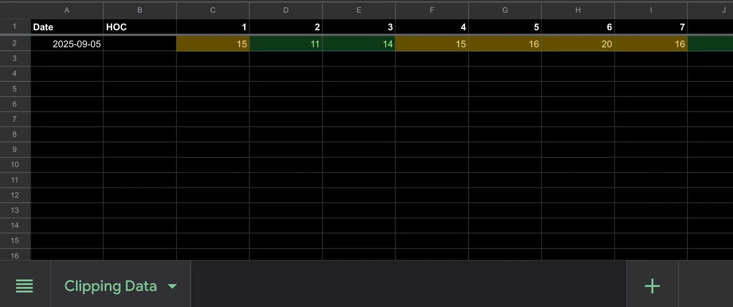Click the add new sheet plus icon

click(652, 286)
